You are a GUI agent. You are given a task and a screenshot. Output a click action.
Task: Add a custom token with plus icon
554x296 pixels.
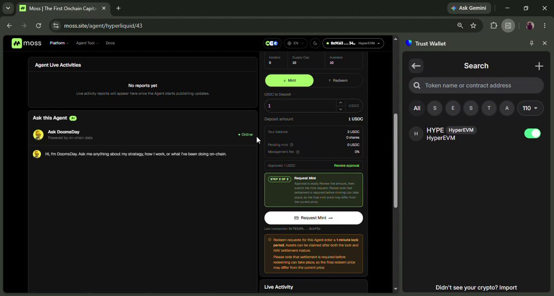coord(539,66)
